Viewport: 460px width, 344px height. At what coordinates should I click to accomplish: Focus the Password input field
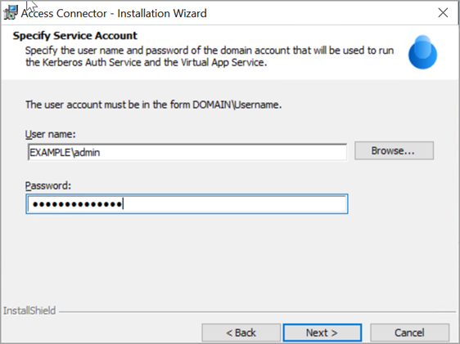tap(187, 203)
